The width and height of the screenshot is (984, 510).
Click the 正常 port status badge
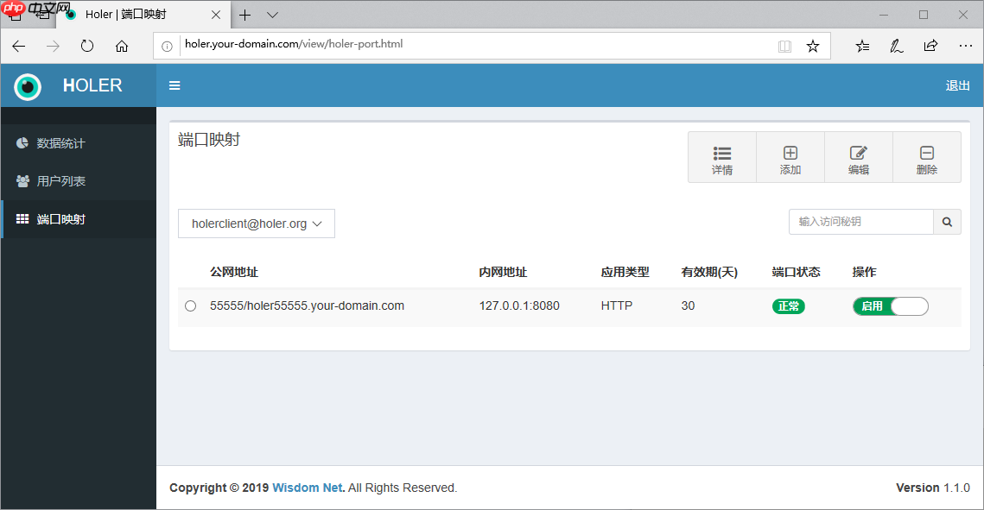[788, 305]
